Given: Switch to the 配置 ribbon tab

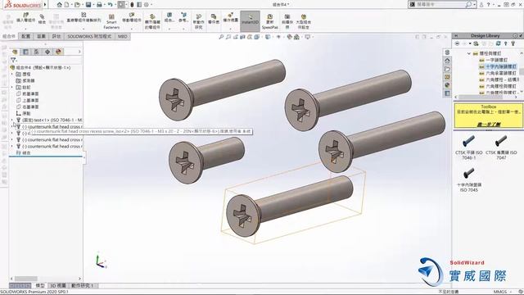Looking at the screenshot, I should pyautogui.click(x=25, y=36).
